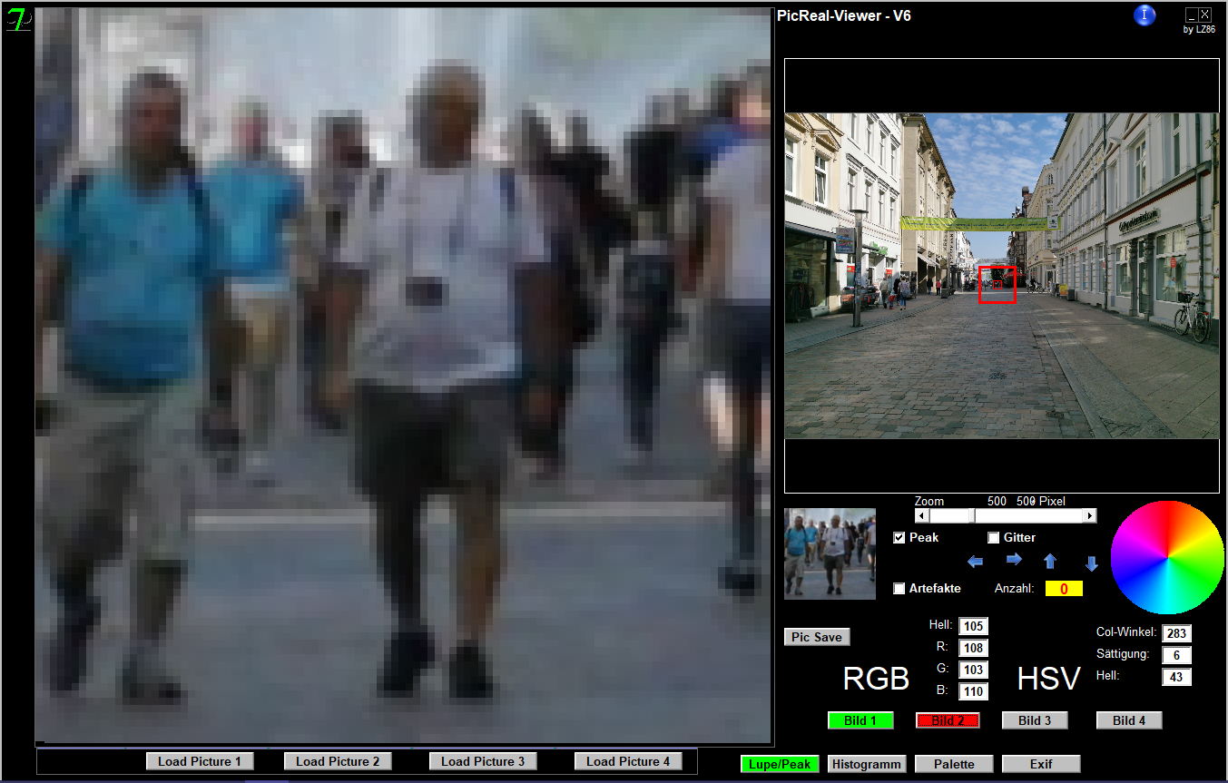
Task: Click the G value field
Action: click(974, 670)
